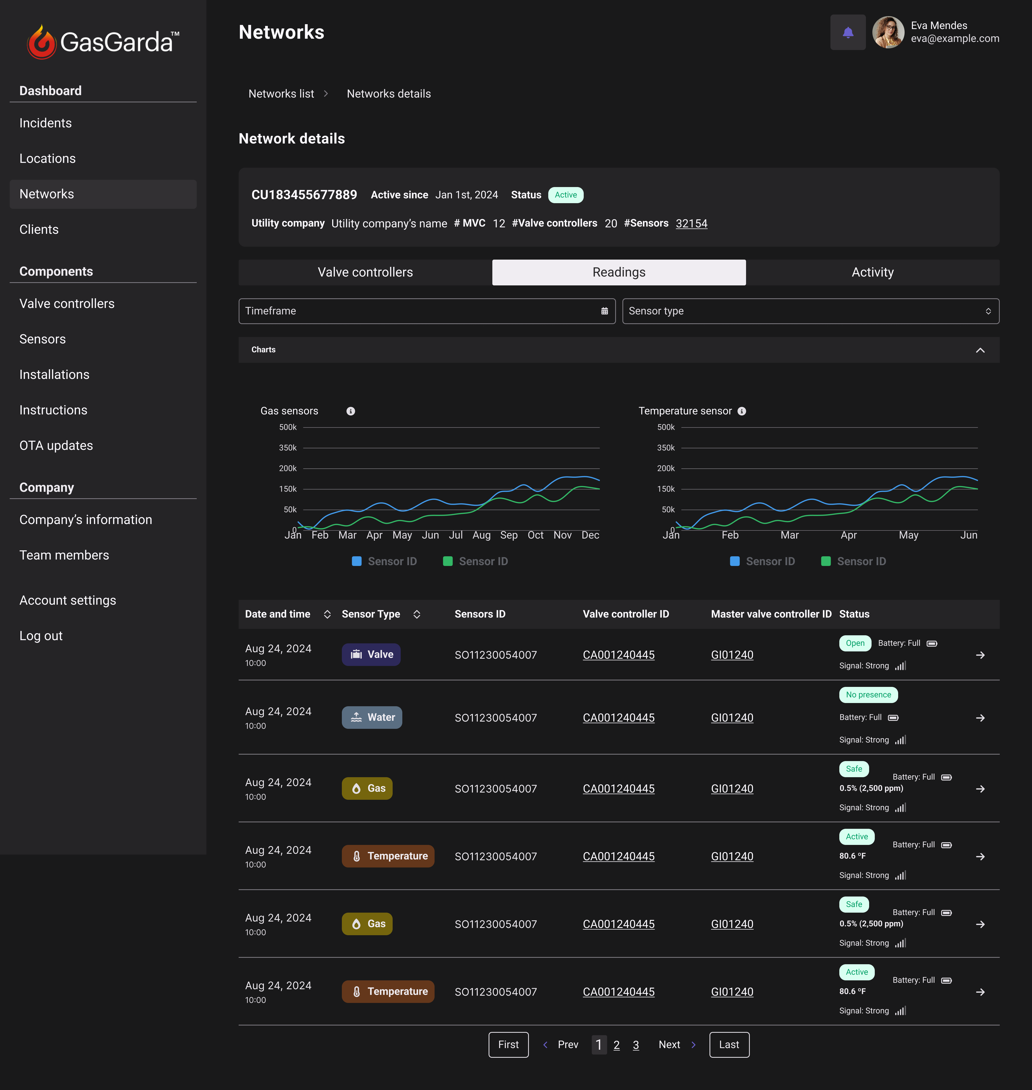
Task: Switch to the Activity tab
Action: [x=872, y=272]
